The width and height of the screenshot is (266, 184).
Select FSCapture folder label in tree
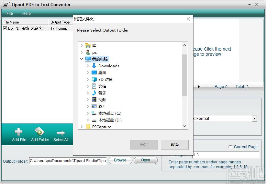[102, 127]
